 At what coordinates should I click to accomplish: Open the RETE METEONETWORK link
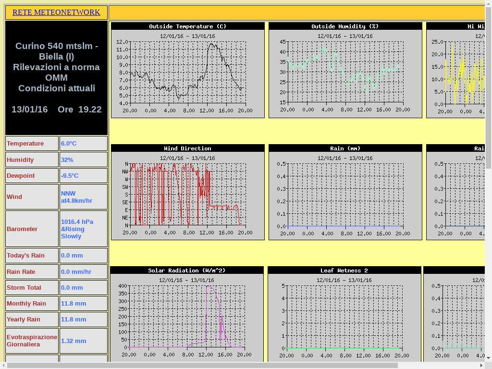56,12
